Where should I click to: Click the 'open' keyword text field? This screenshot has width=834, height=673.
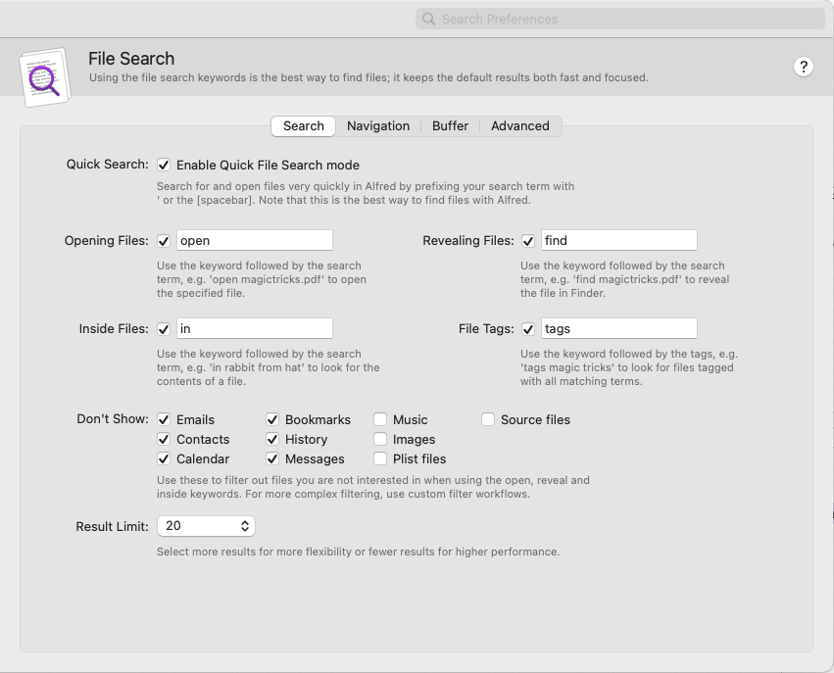[x=255, y=240]
